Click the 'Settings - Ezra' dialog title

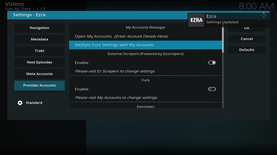point(29,15)
